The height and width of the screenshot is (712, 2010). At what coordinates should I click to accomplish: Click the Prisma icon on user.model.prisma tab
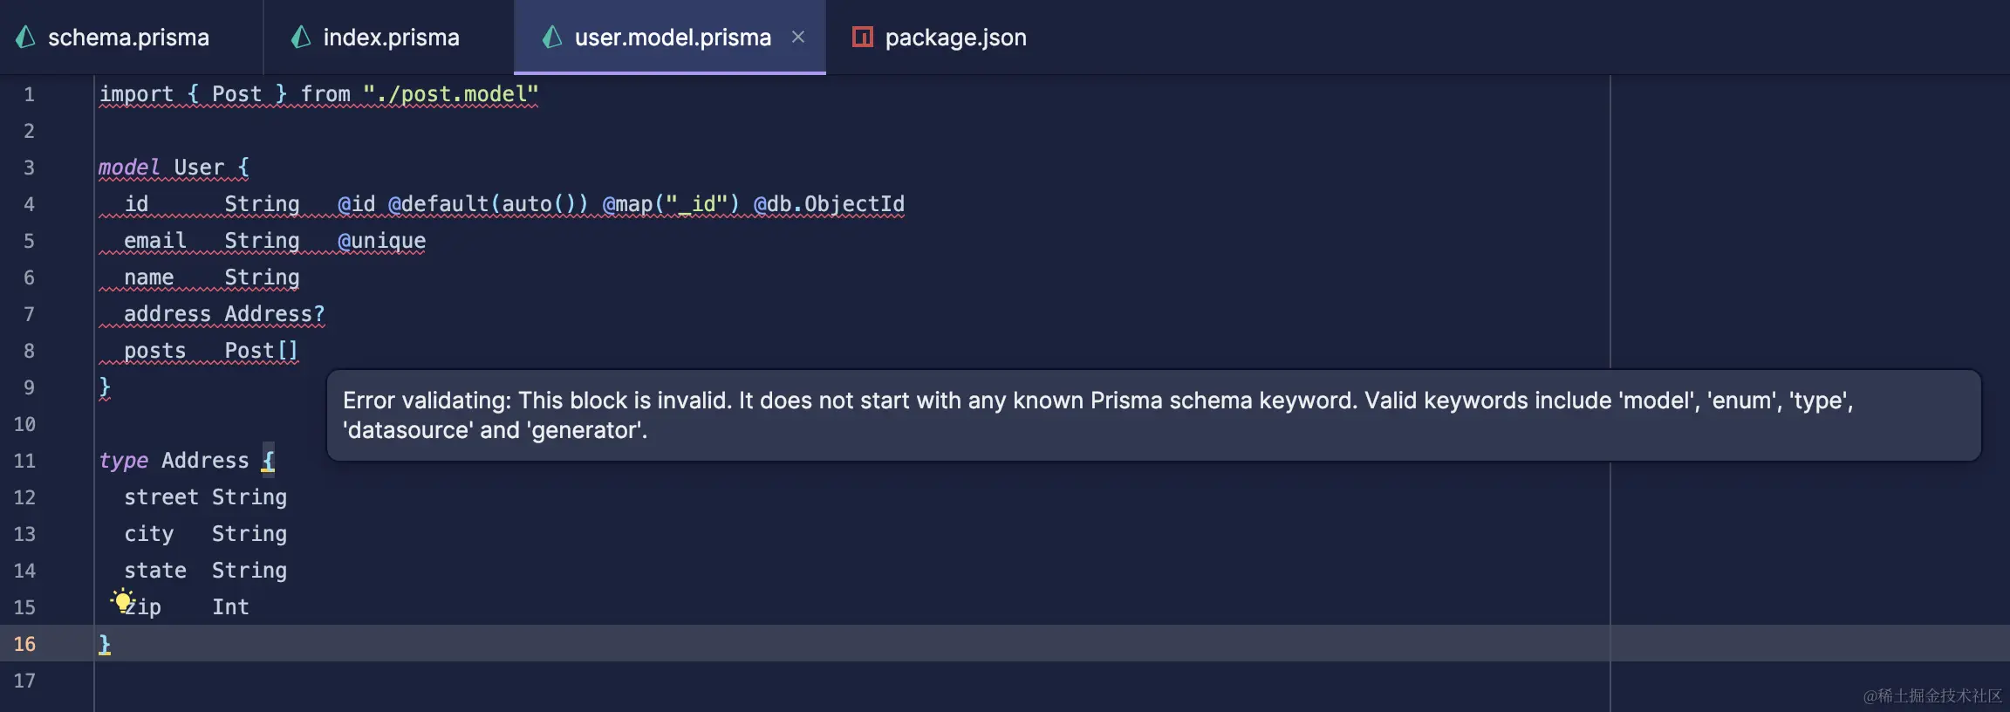pyautogui.click(x=552, y=37)
